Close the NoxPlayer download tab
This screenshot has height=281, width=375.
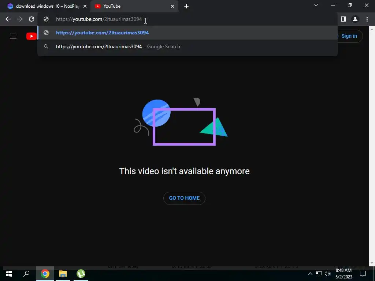click(85, 6)
